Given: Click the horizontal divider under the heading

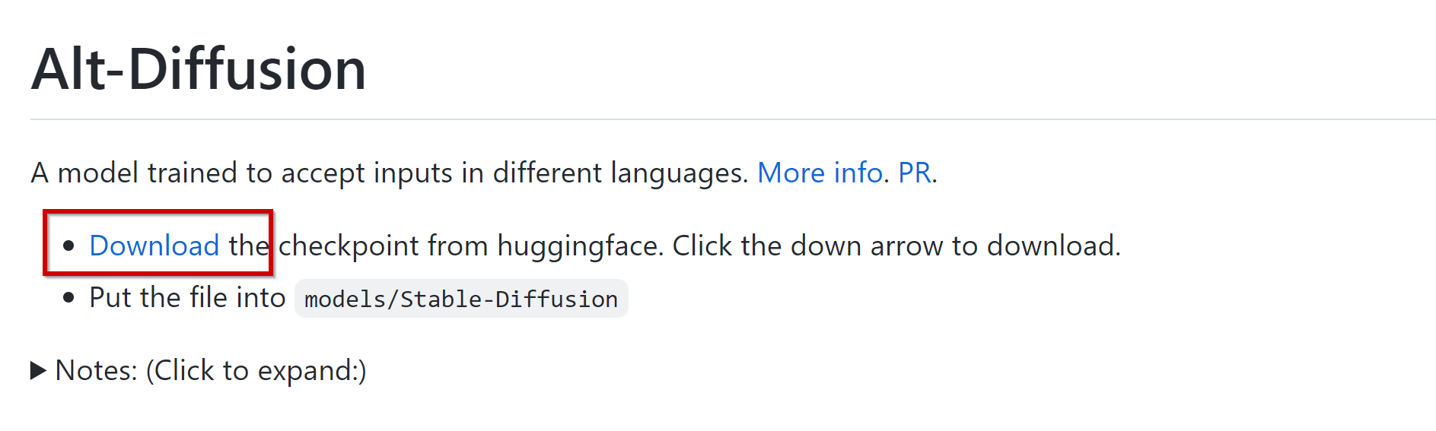Looking at the screenshot, I should pos(733,119).
